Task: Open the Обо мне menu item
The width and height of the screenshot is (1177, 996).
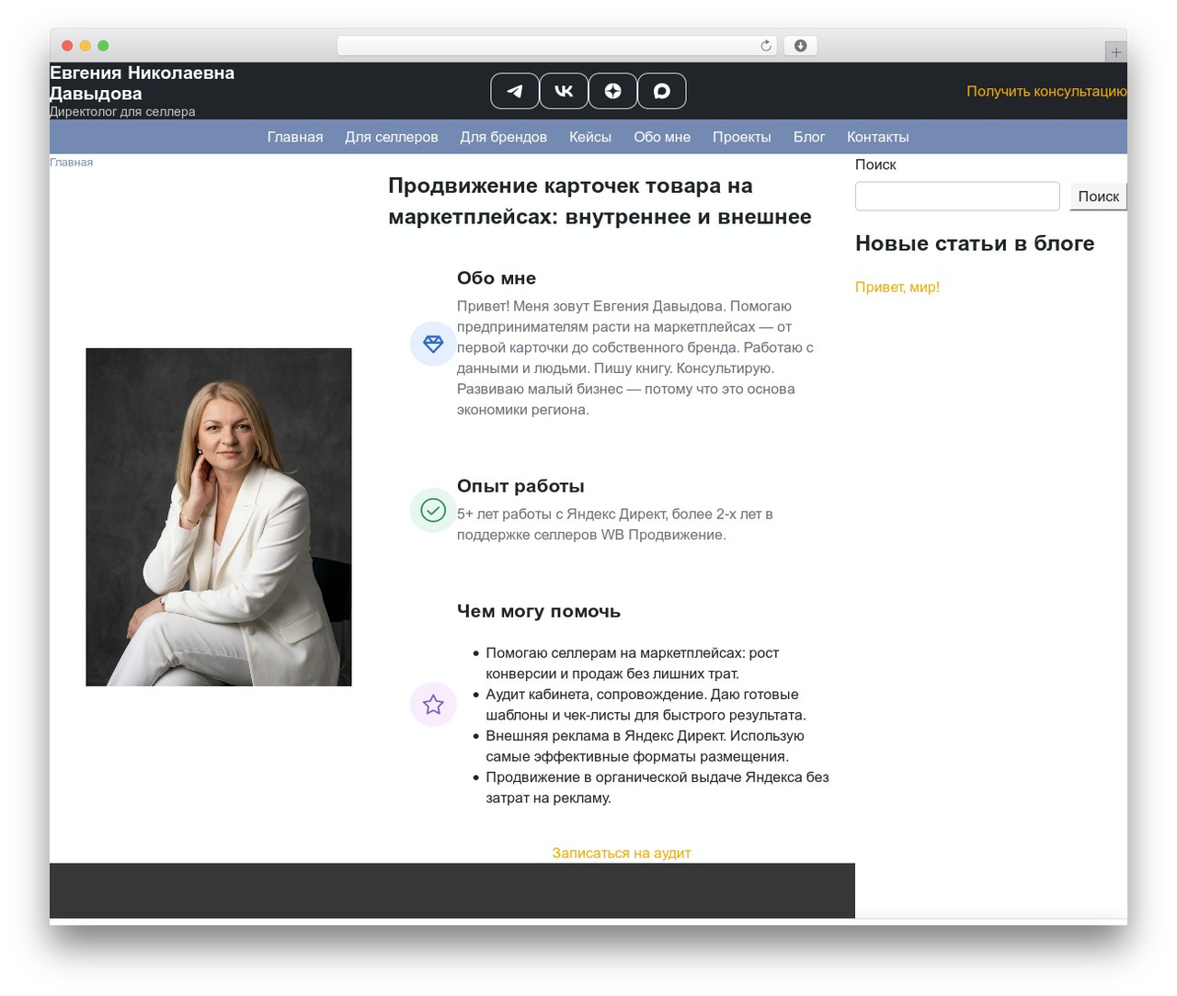Action: point(662,137)
